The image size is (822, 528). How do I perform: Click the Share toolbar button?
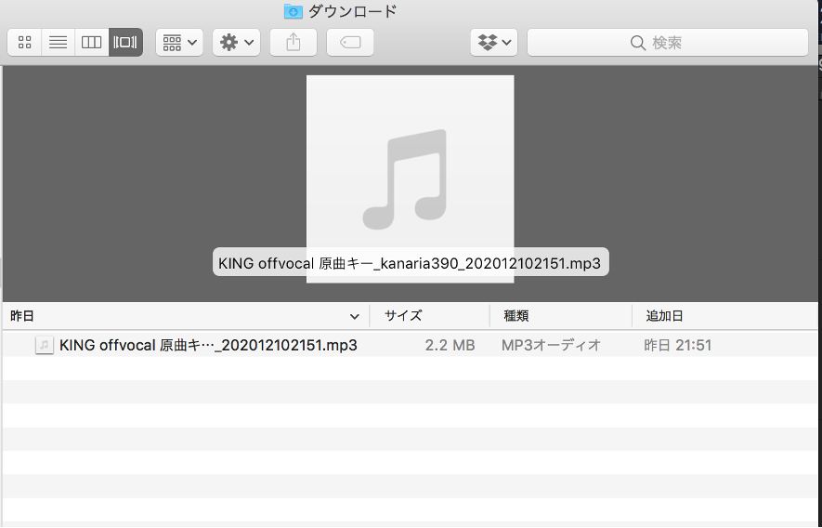click(294, 42)
